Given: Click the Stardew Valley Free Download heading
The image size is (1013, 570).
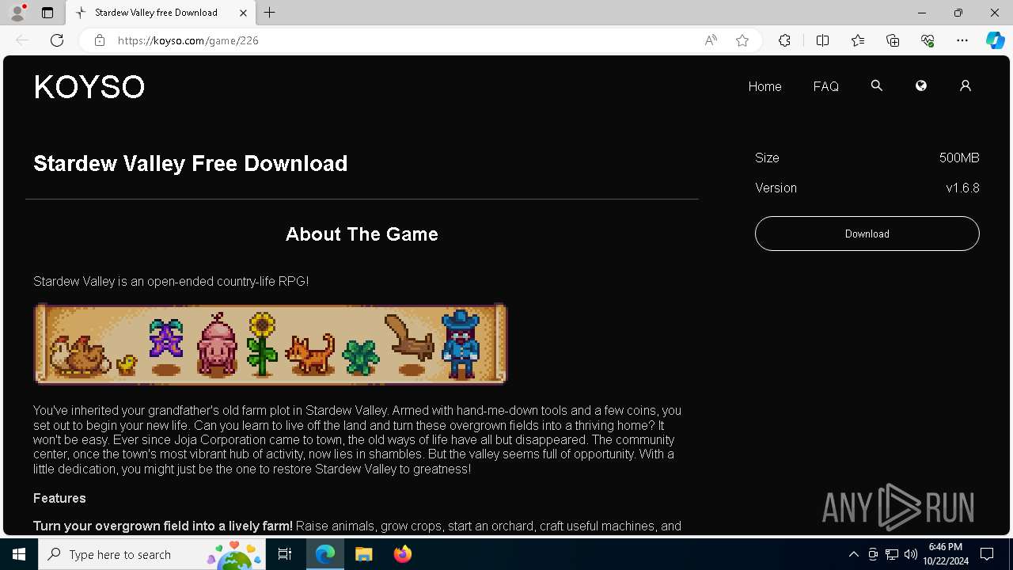Looking at the screenshot, I should (x=191, y=163).
